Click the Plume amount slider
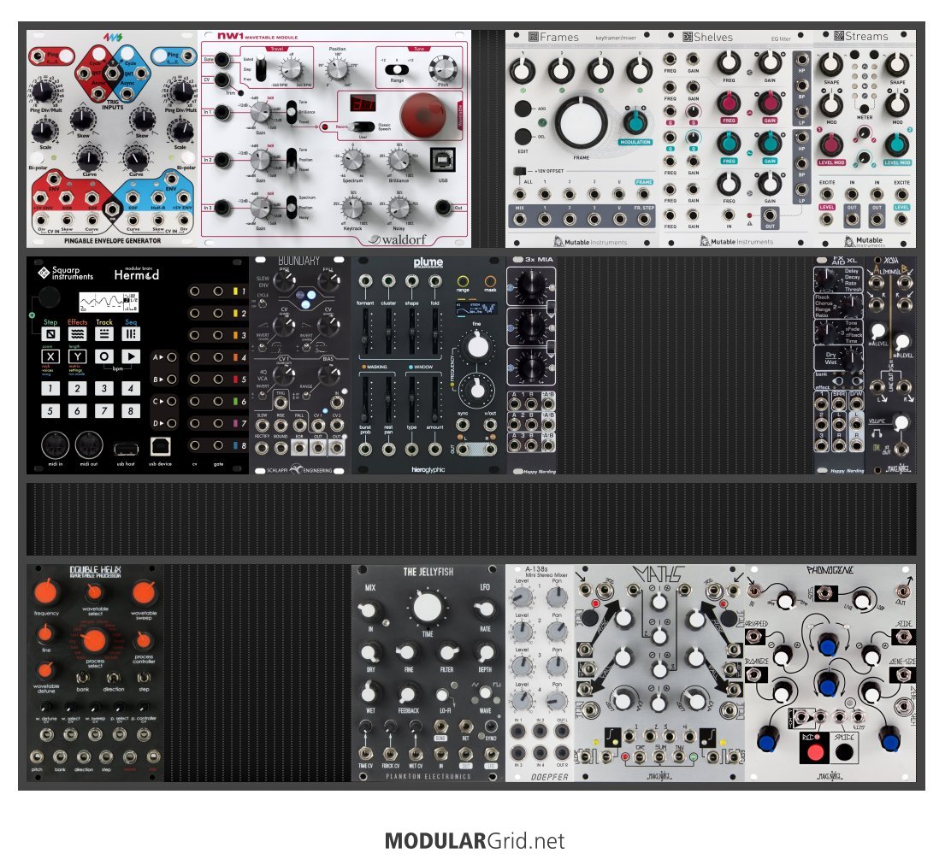The width and height of the screenshot is (951, 859). click(x=434, y=398)
